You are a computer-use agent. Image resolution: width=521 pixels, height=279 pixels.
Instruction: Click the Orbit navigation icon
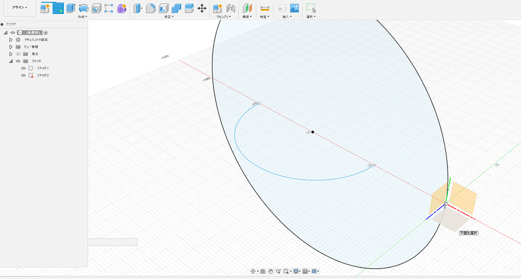253,271
